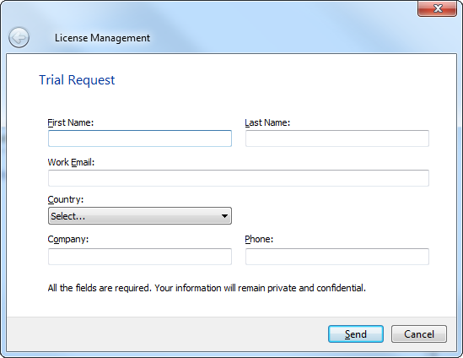Viewport: 463px width, 358px height.
Task: Expand the Country dropdown arrow
Action: pyautogui.click(x=224, y=216)
